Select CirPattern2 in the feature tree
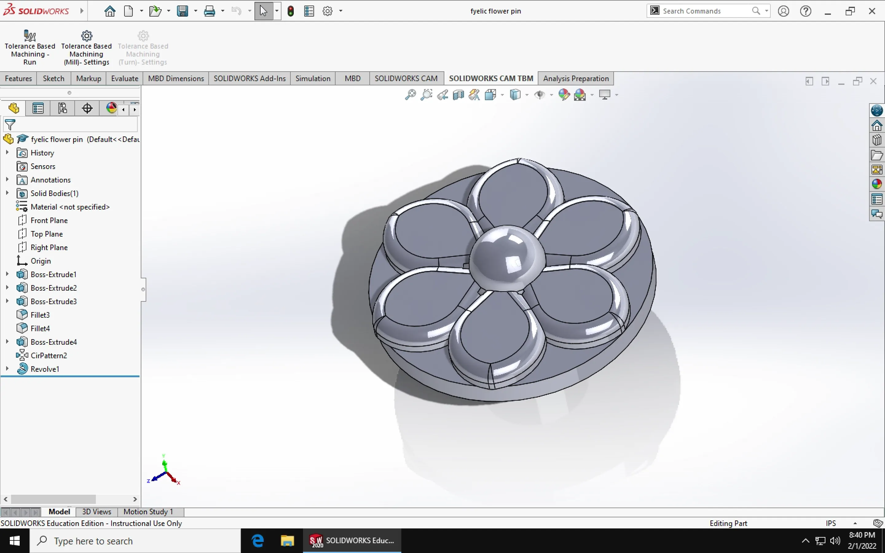 click(49, 355)
